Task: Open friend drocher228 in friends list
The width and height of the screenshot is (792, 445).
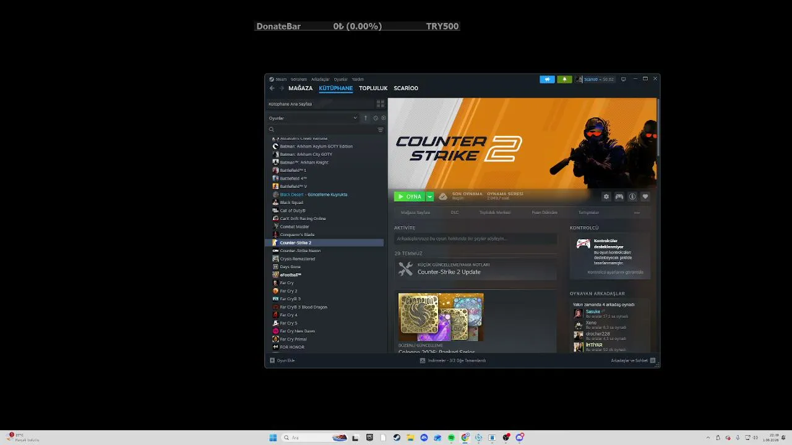Action: pyautogui.click(x=598, y=334)
